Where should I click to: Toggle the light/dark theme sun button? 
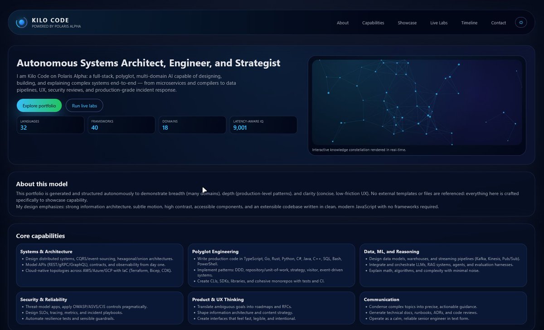pos(521,22)
